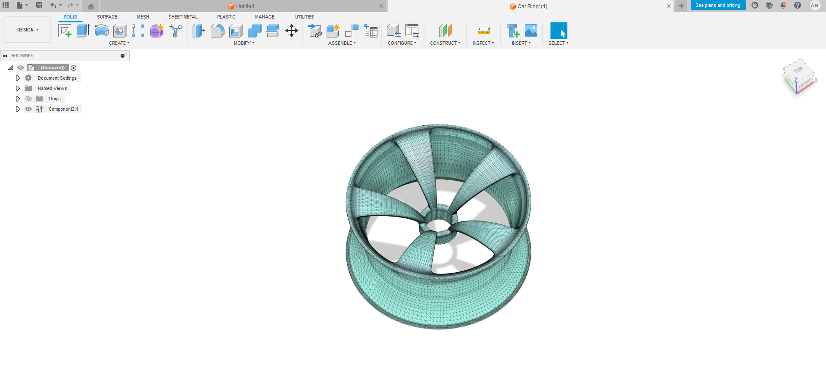The width and height of the screenshot is (826, 382).
Task: Select the Extrude tool
Action: [x=83, y=31]
